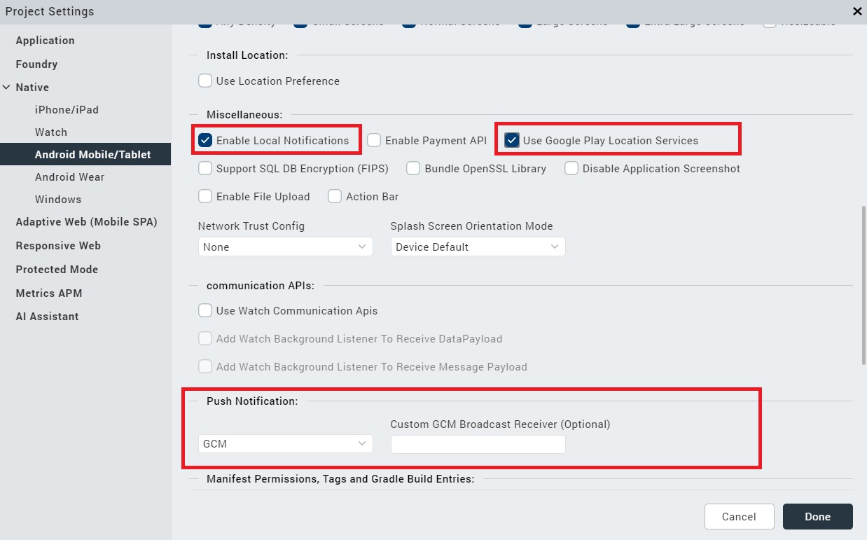Screen dimensions: 867x540
Task: Enable Bundle OpenSSL Library option
Action: point(413,168)
